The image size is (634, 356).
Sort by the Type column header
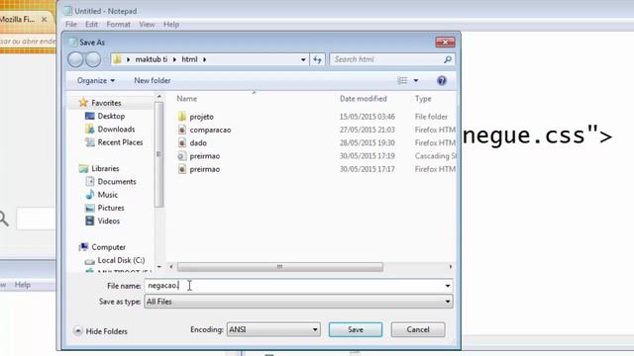[x=423, y=99]
